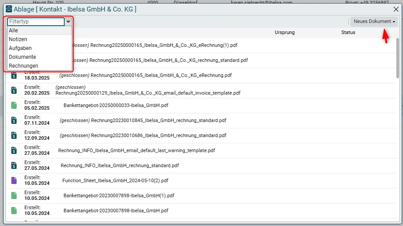Open Rechnung_INFO_Ibelsa_GmbH_rechnung_standard.pdf entry
This screenshot has height=226, width=403.
[x=120, y=165]
